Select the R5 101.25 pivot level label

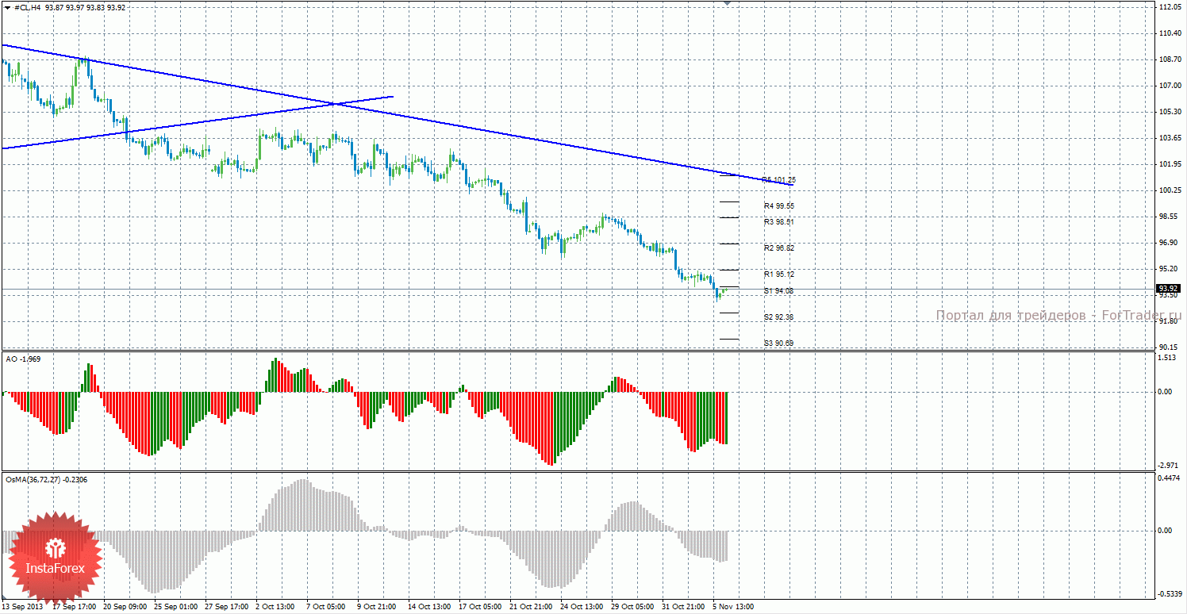tap(778, 180)
